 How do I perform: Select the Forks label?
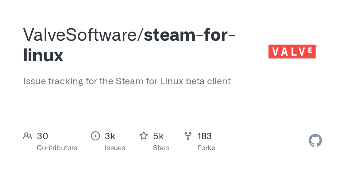[x=206, y=148]
